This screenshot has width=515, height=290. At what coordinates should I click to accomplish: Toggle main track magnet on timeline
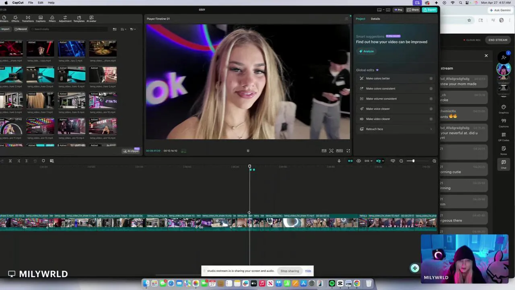[x=350, y=161]
